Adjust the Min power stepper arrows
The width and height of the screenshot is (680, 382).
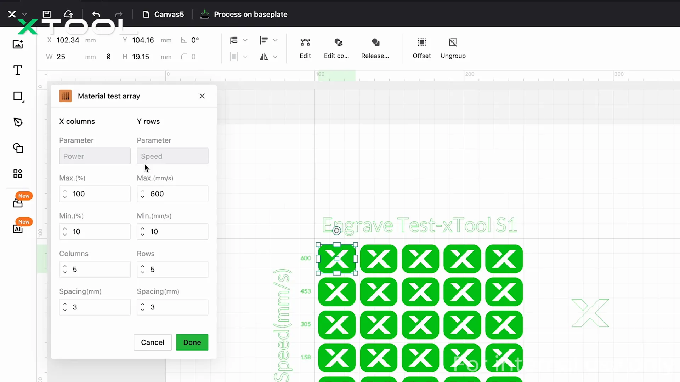[x=65, y=232]
